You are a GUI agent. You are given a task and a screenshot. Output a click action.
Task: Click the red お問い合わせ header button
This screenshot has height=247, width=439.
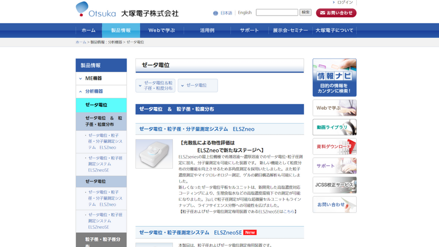pyautogui.click(x=336, y=13)
